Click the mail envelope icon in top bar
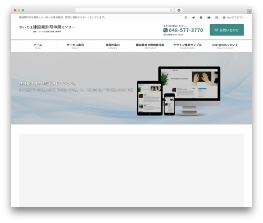Image resolution: width=263 pixels, height=223 pixels. 217,17
